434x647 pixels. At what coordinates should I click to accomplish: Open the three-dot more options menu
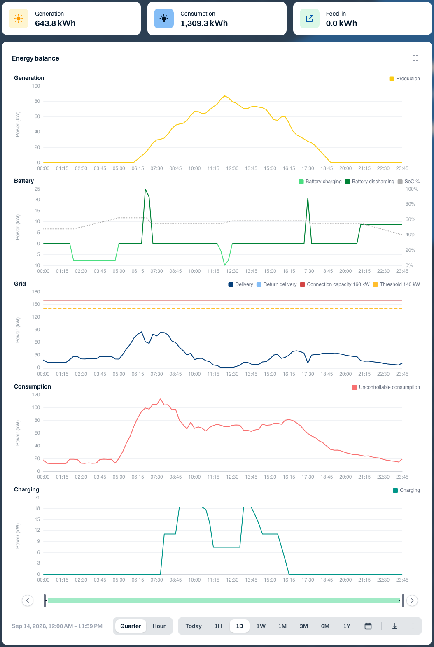[413, 626]
